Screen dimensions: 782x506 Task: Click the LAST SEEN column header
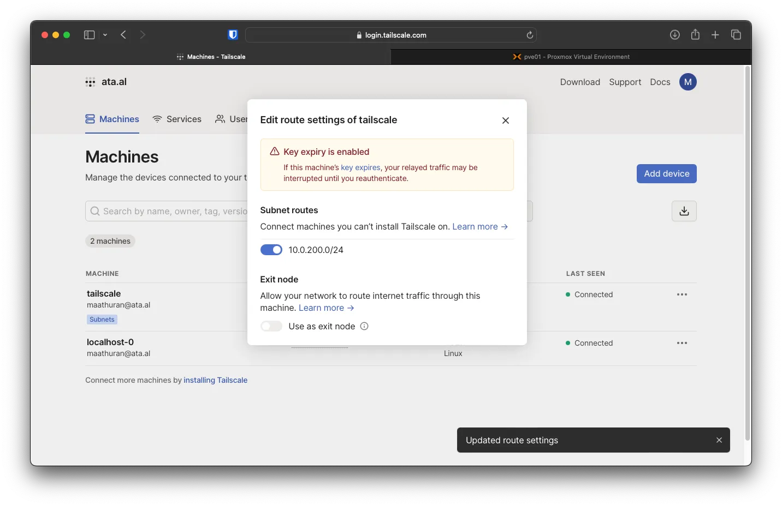click(x=585, y=274)
